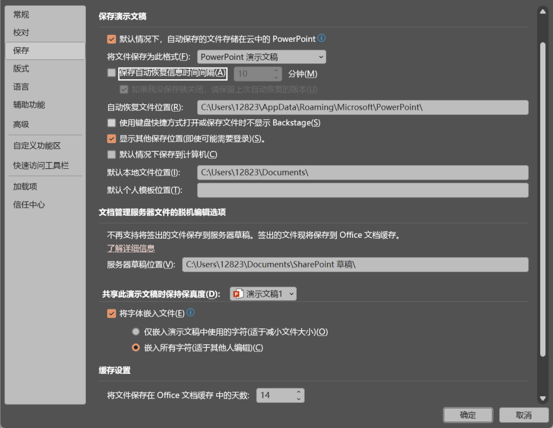Click info icon beside 将字体嵌入文件

190,313
